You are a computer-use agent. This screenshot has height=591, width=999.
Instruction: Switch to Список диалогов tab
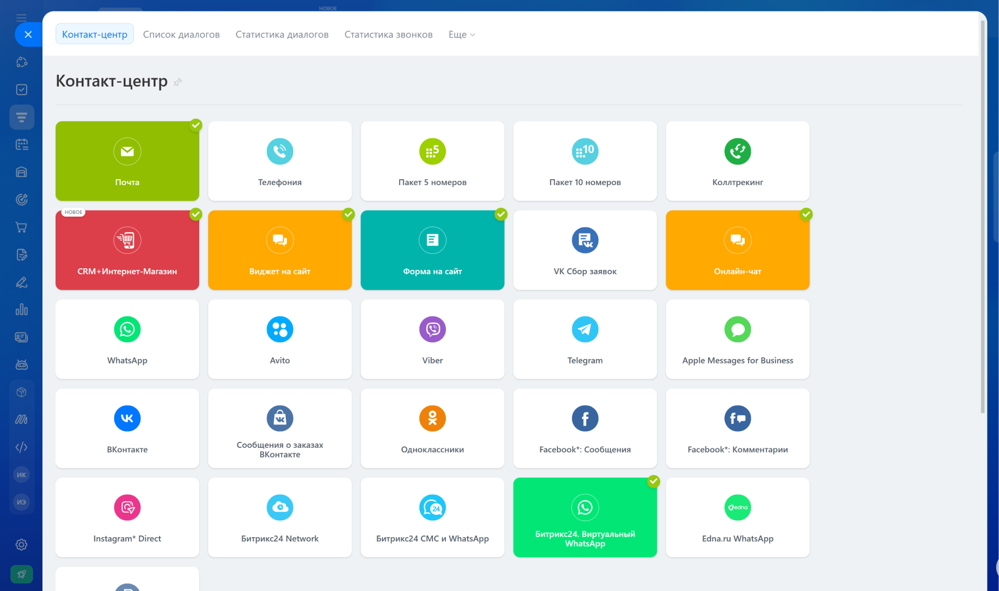click(181, 34)
